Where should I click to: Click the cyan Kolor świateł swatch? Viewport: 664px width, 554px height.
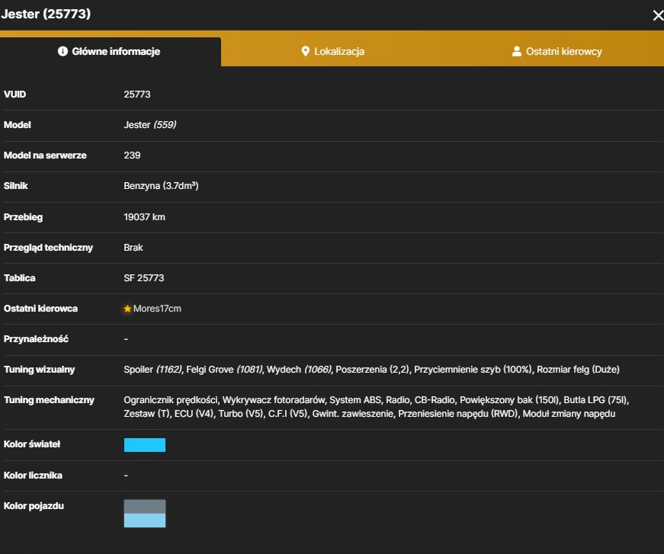145,445
